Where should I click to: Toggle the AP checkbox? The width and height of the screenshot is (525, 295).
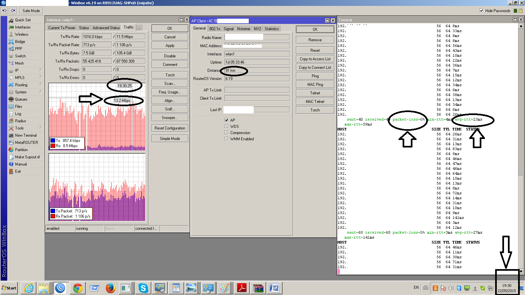[x=226, y=120]
